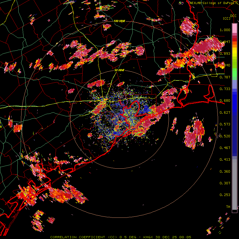Click the 50 NMI range ring label
The height and width of the screenshot is (239, 239).
(x=119, y=70)
